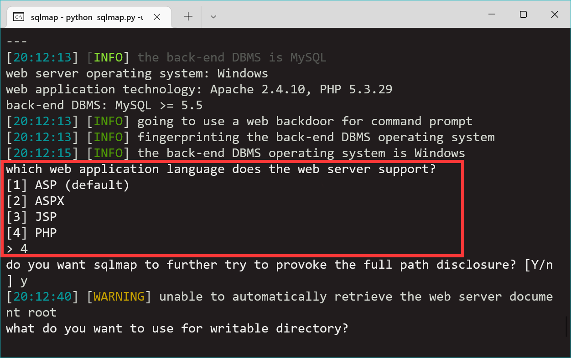The width and height of the screenshot is (571, 358).
Task: Open the new tab profile dropdown
Action: click(x=213, y=17)
